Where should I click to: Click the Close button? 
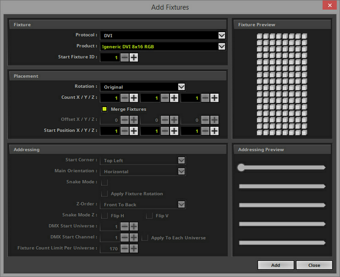pos(314,265)
